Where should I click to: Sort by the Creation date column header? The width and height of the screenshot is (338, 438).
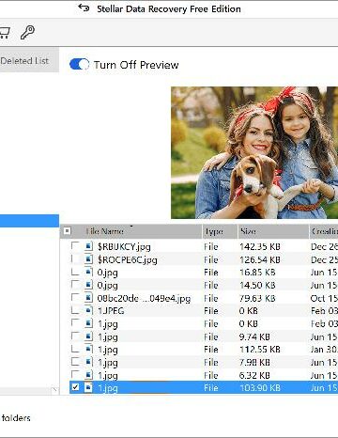[325, 231]
